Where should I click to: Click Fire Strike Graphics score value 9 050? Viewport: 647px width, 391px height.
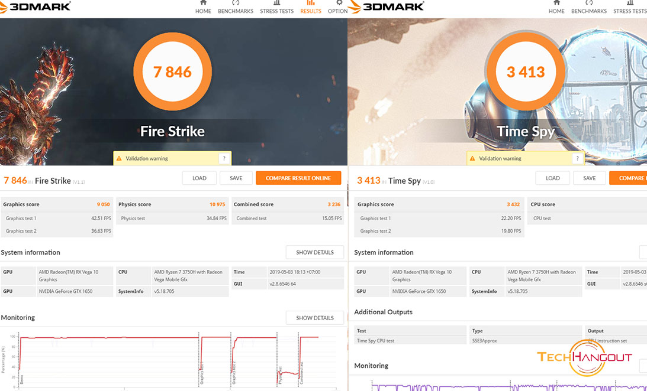[103, 204]
